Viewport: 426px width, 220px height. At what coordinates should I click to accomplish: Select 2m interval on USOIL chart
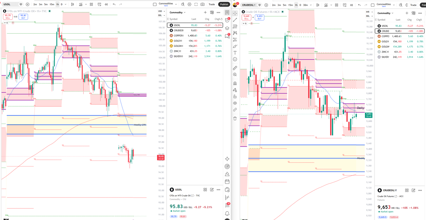click(x=35, y=4)
